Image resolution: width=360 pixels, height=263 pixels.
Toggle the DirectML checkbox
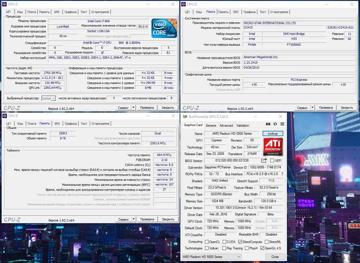266,242
